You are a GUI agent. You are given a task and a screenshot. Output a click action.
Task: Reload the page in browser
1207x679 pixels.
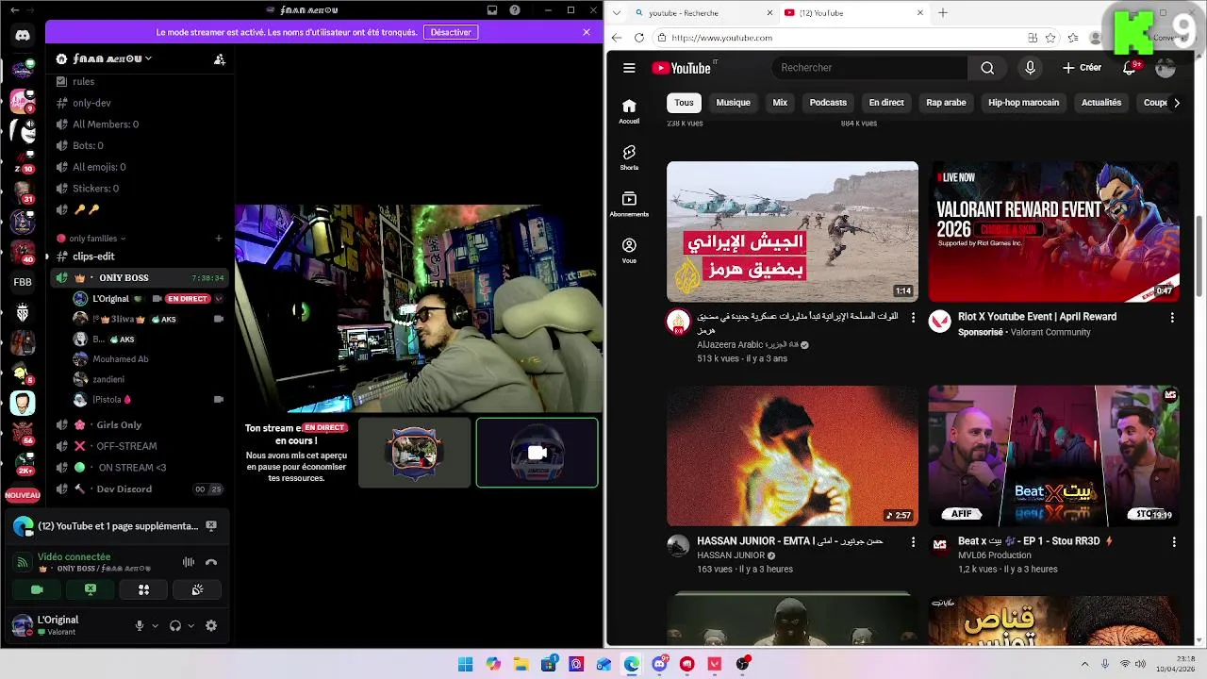[639, 38]
